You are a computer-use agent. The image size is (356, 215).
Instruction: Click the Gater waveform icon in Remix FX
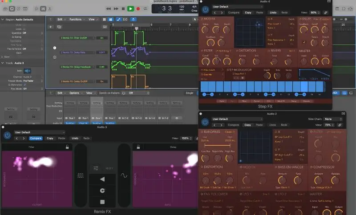point(81,175)
